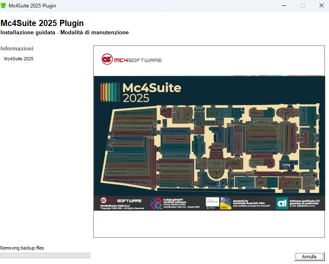Click the installer icon in the title bar
The image size is (329, 264).
4,6
